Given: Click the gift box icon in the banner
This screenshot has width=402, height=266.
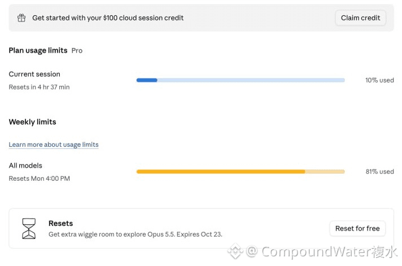Looking at the screenshot, I should click(21, 18).
